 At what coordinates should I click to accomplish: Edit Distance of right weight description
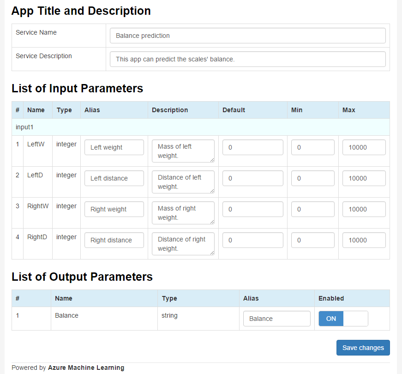click(183, 244)
